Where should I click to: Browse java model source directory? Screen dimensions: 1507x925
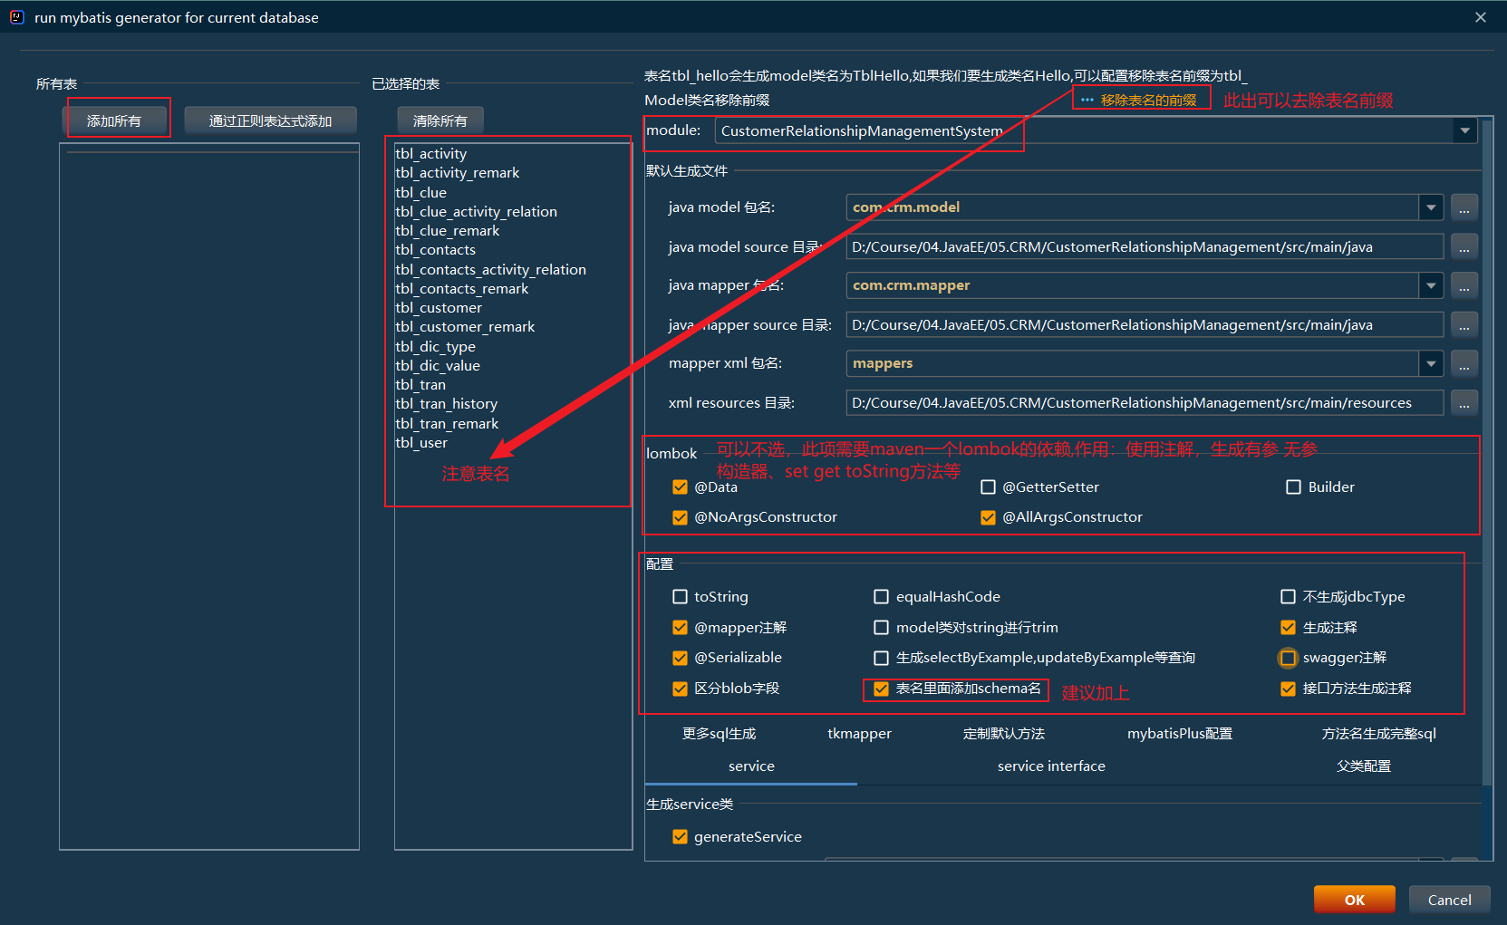click(x=1464, y=246)
